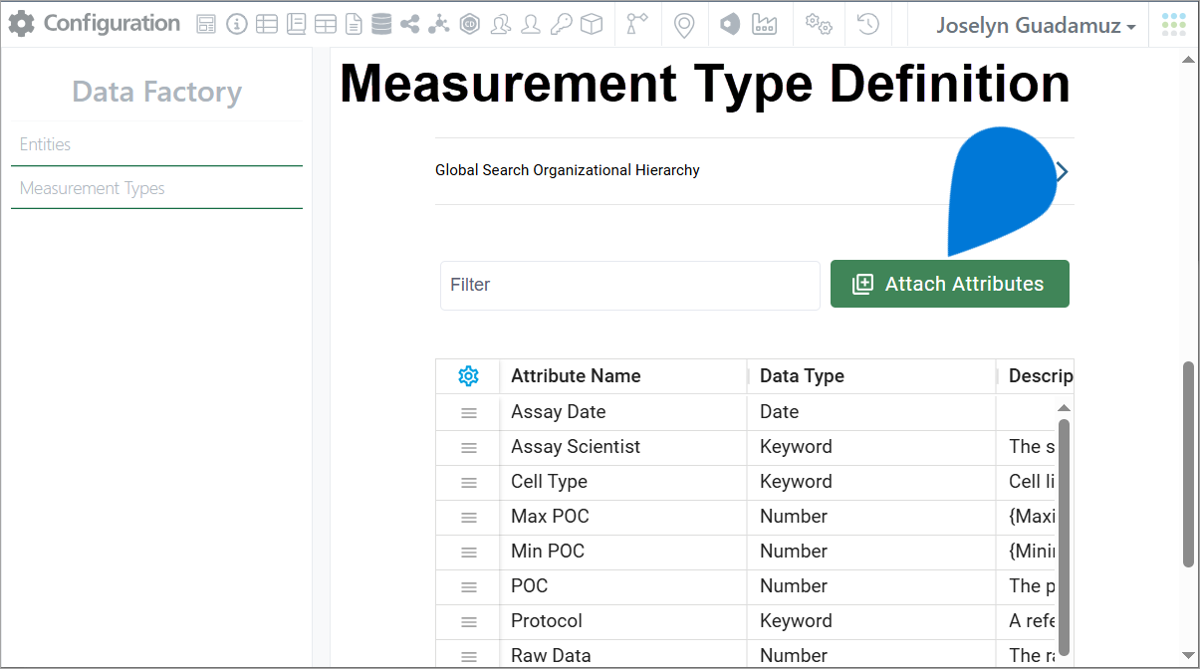Click the Configuration gear icon
Image resolution: width=1200 pixels, height=669 pixels.
21,24
